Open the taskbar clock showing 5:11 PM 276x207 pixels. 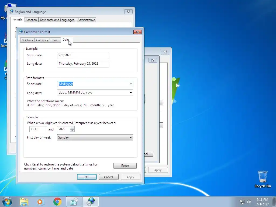point(262,202)
